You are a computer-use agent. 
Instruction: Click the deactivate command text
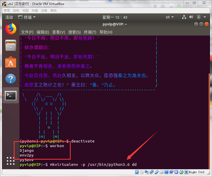[x=83, y=141]
